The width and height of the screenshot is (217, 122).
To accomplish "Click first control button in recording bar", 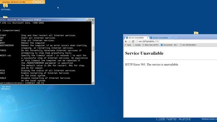I will click(34, 2).
